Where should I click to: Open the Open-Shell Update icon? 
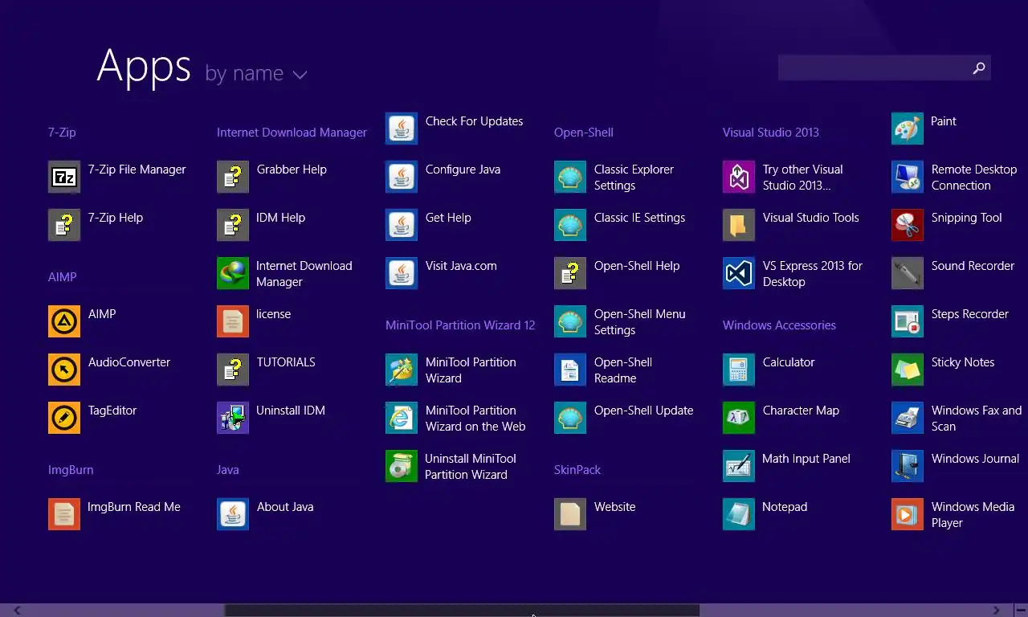[x=570, y=418]
